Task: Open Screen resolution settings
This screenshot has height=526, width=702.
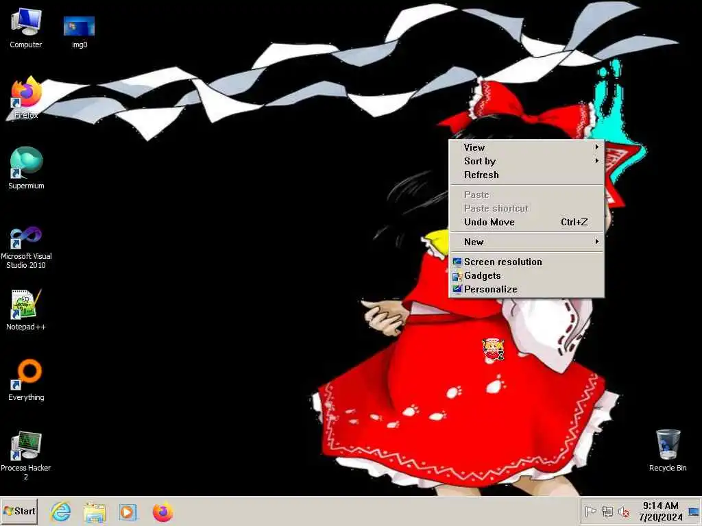Action: click(x=526, y=262)
